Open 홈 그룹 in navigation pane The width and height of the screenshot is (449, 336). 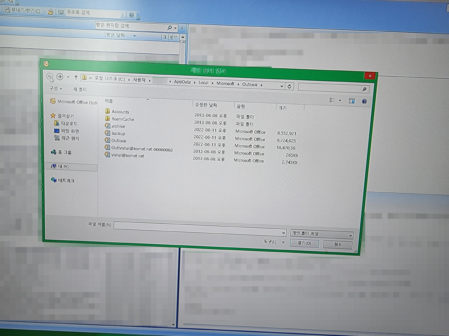coord(61,152)
